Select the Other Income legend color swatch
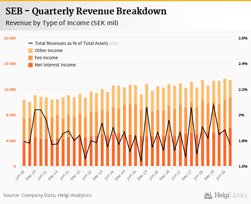The image size is (251, 204). pos(30,51)
